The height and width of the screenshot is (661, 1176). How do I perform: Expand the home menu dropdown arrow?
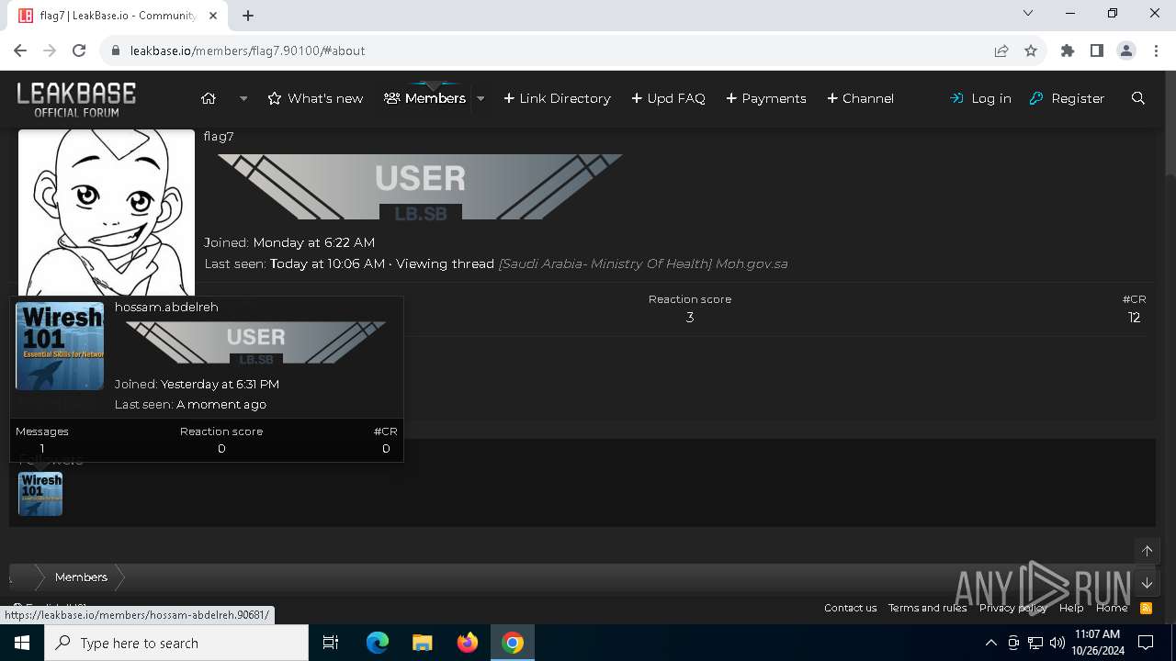point(243,98)
